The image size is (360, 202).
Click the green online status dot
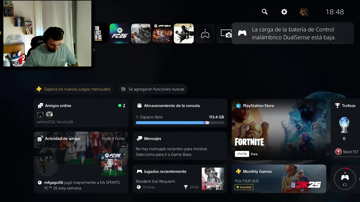coord(120,105)
